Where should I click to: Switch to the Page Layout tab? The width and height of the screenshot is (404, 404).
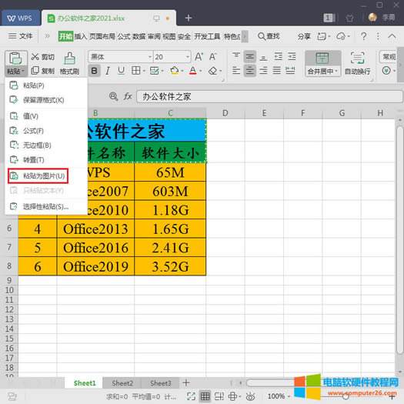[x=102, y=36]
